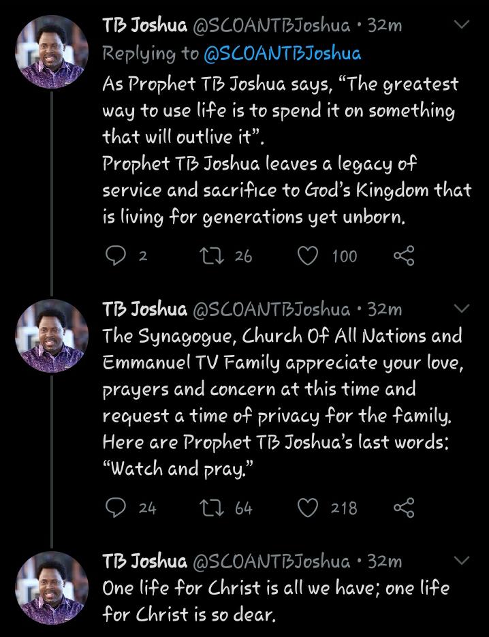
Task: Share the first tweet in thread
Action: (x=404, y=255)
